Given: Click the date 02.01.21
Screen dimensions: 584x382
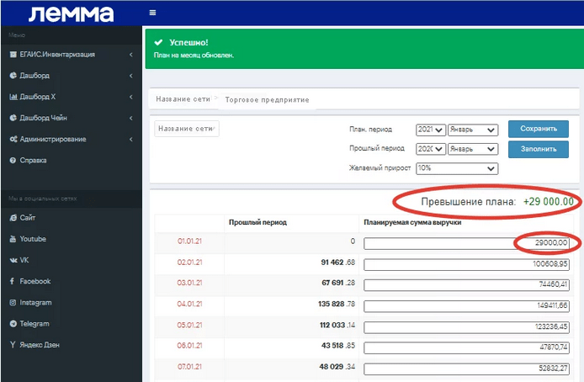Looking at the screenshot, I should tap(189, 263).
